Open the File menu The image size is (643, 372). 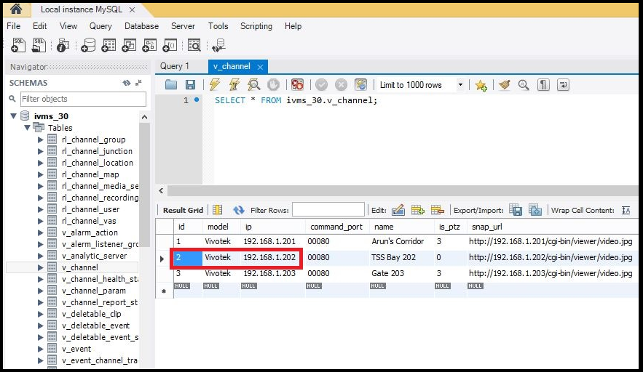[14, 25]
